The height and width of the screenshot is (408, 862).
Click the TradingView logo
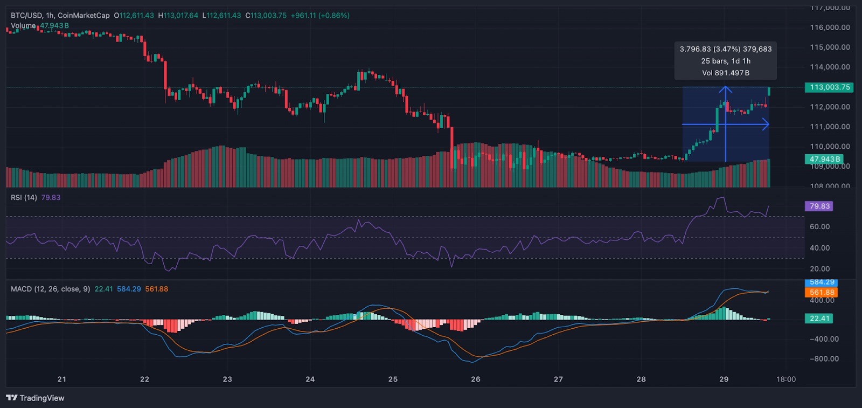tap(35, 398)
